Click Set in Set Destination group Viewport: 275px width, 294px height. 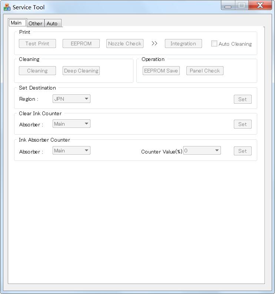pos(243,99)
